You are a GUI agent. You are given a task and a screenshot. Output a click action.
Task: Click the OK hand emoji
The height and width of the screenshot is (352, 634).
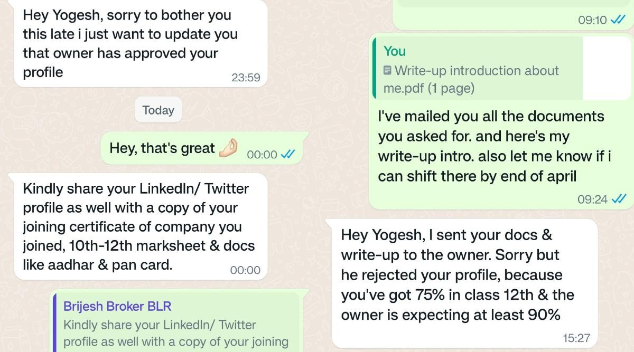pyautogui.click(x=229, y=148)
